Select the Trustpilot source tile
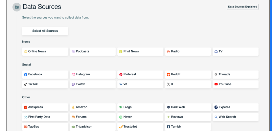Viewport: 276px width, 131px height. 140,126
